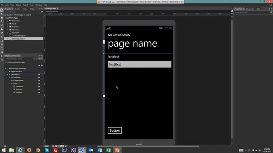
Task: Open Visual Studio purple icon in taskbar
Action: click(x=73, y=150)
